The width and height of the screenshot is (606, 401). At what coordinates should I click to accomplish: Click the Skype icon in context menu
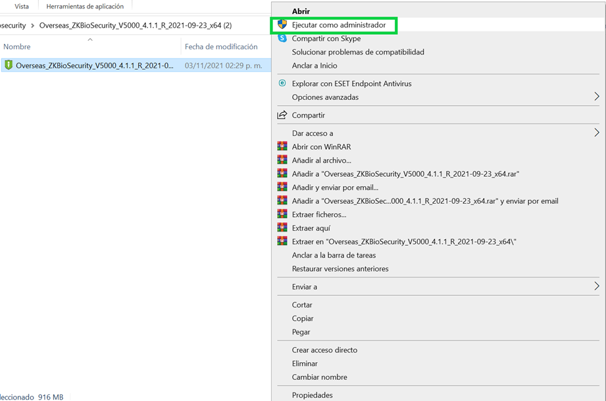click(x=282, y=38)
